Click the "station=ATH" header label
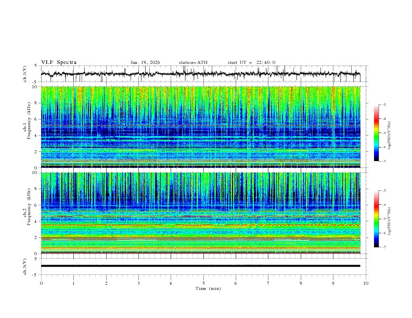The width and height of the screenshot is (412, 318). coord(193,62)
